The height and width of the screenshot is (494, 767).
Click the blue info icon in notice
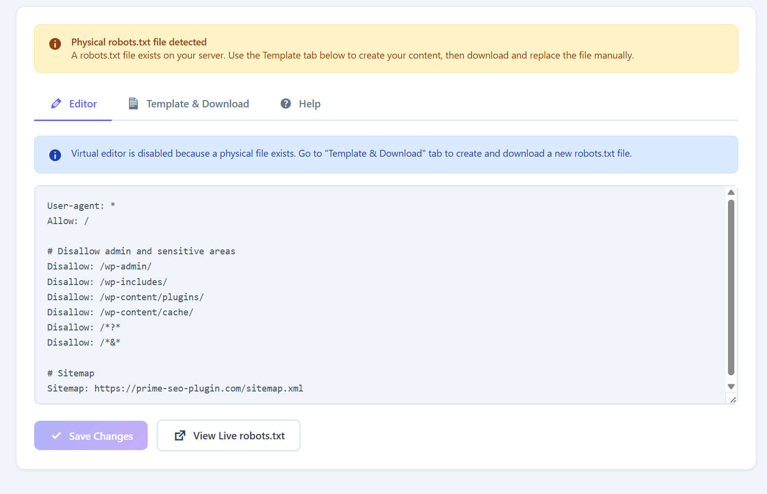coord(55,155)
